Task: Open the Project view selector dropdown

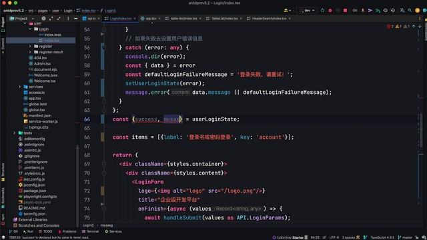Action: tap(22, 19)
